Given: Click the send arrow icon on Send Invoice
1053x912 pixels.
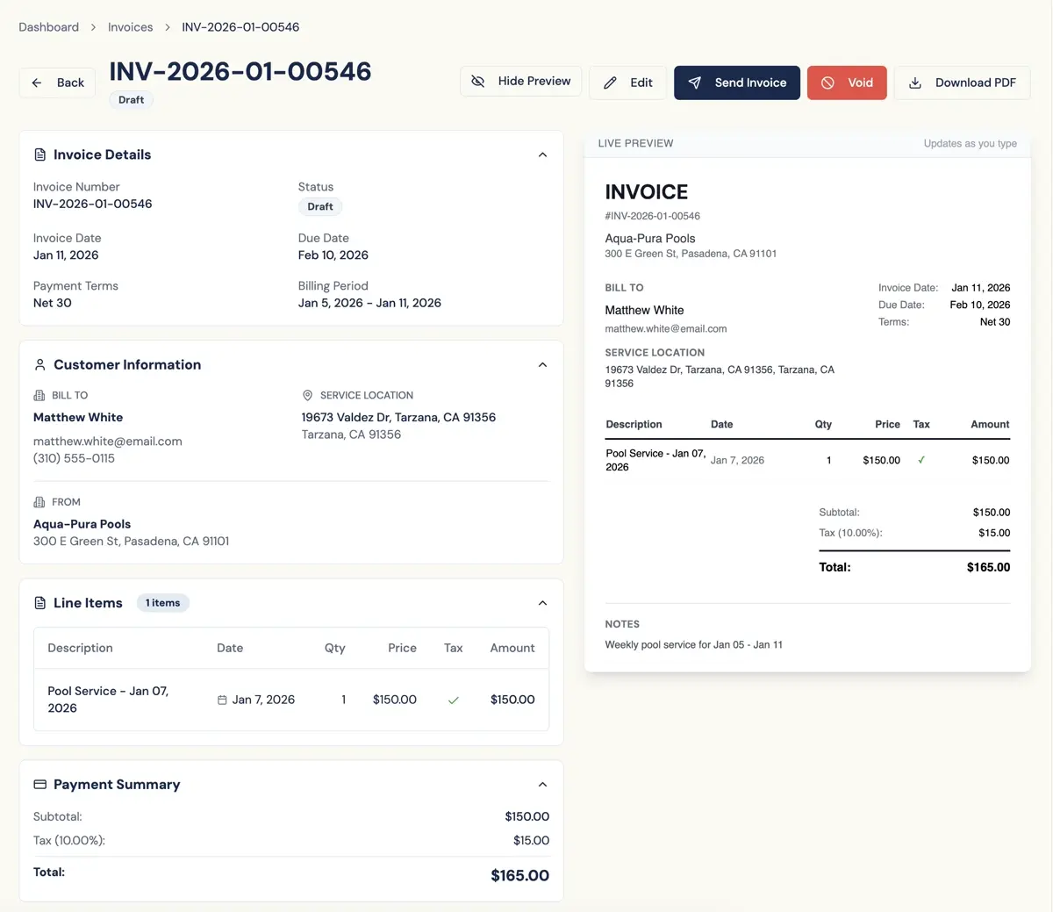Looking at the screenshot, I should [695, 82].
